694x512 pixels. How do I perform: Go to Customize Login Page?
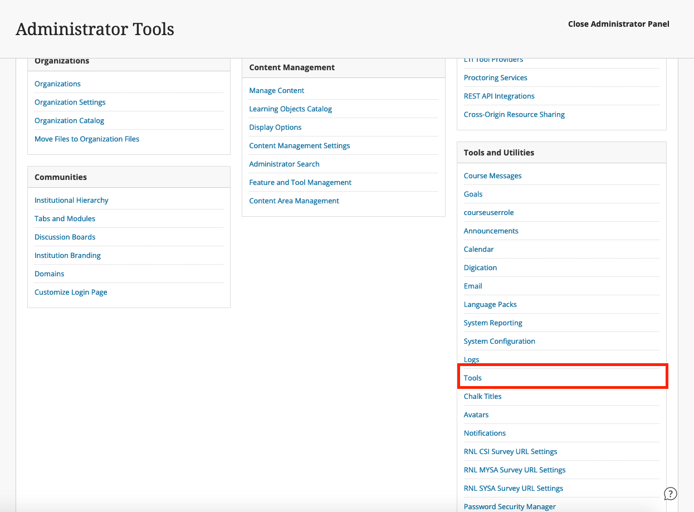click(70, 292)
